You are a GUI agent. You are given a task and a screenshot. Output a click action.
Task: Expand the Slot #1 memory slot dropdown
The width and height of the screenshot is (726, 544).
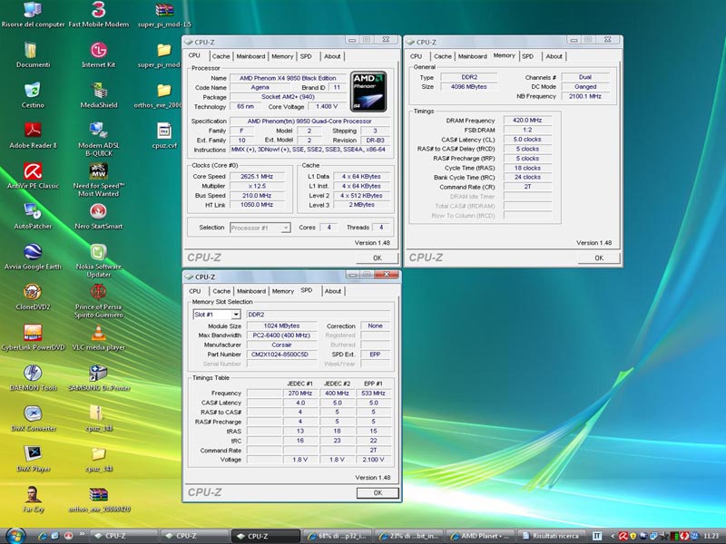point(236,315)
